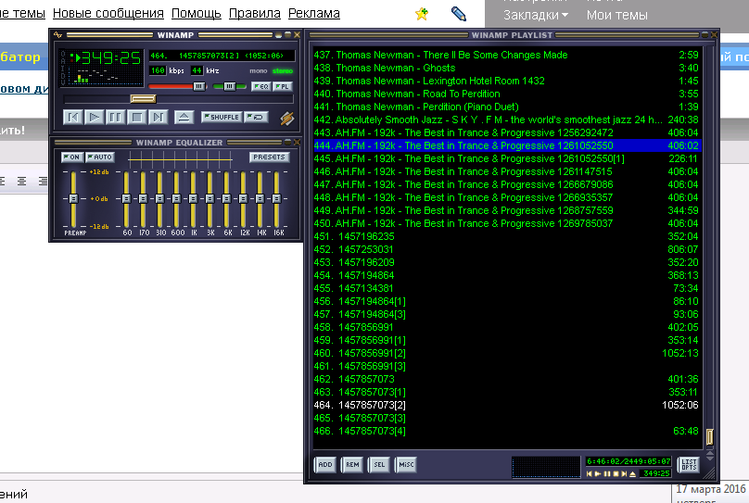Click the Winamp lightning bolt logo
749x503 pixels.
[286, 118]
